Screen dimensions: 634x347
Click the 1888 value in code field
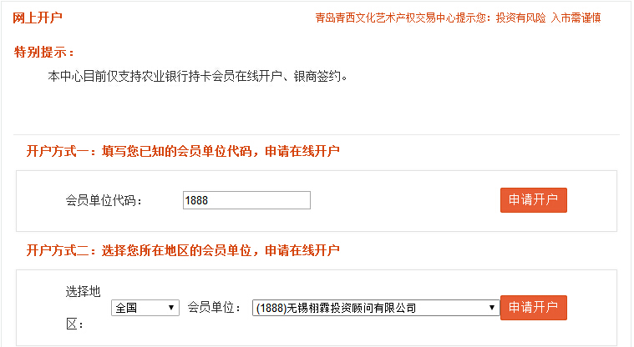195,200
